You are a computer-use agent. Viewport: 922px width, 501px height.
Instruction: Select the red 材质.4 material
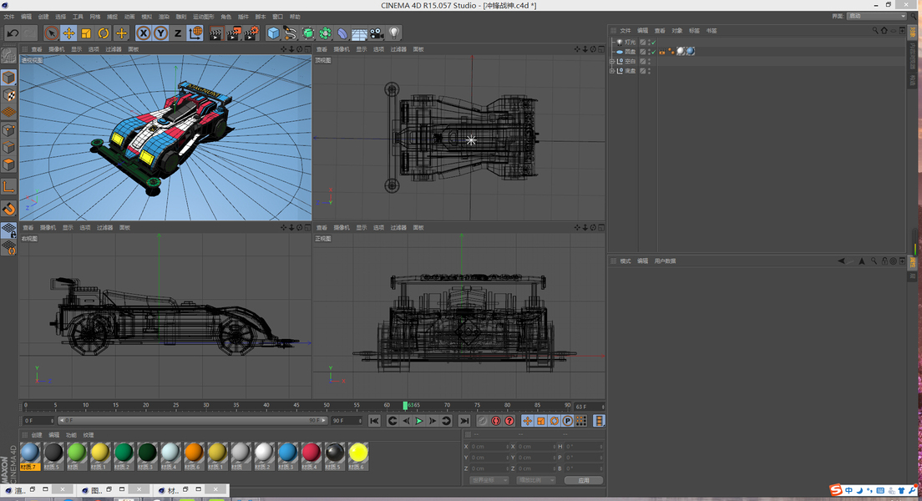point(311,456)
